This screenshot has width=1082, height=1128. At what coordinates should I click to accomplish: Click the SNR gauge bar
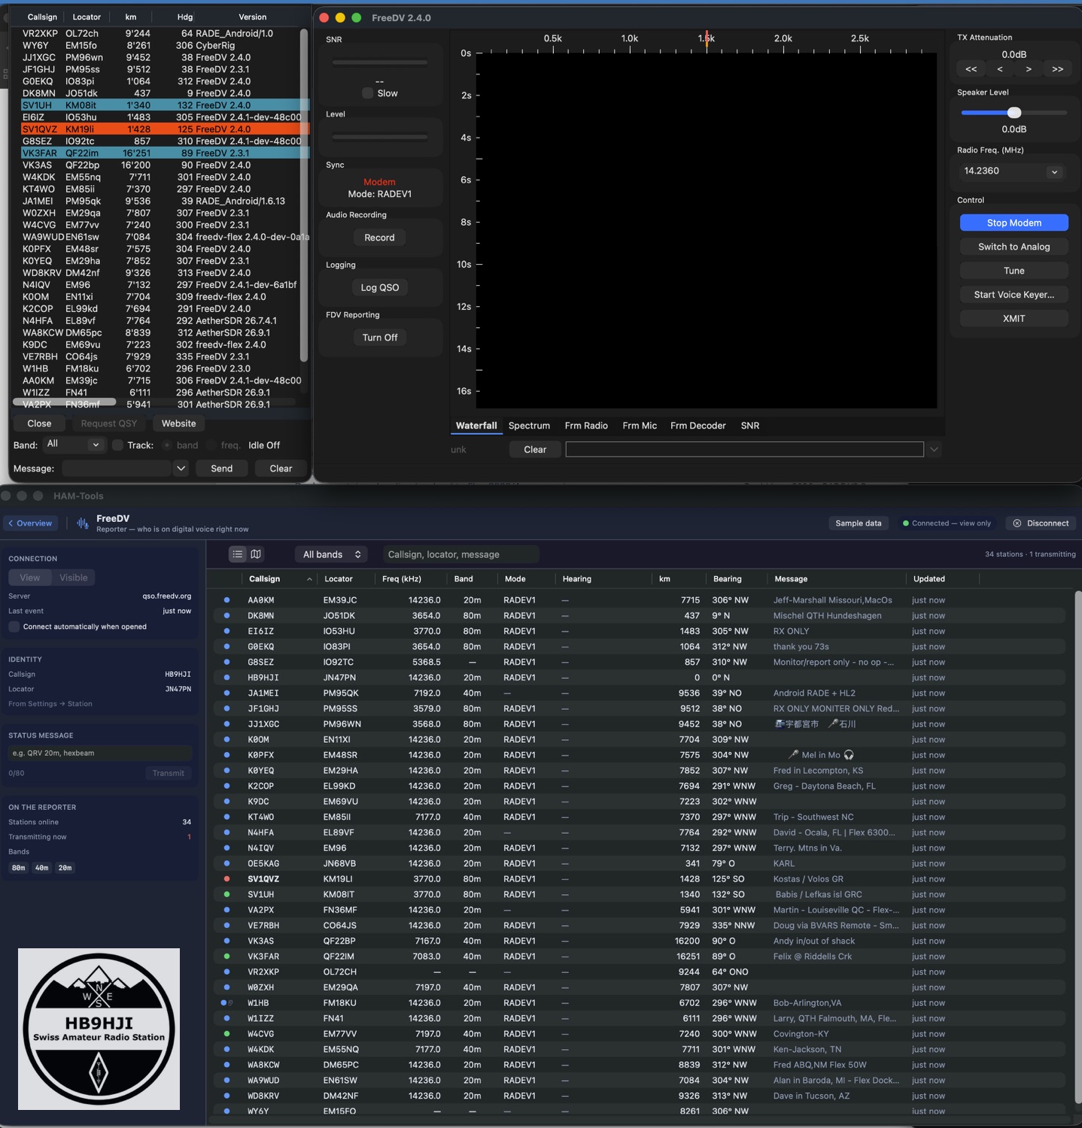pos(380,63)
